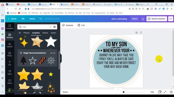Click the WHEREVER YOUR text line

[116, 51]
